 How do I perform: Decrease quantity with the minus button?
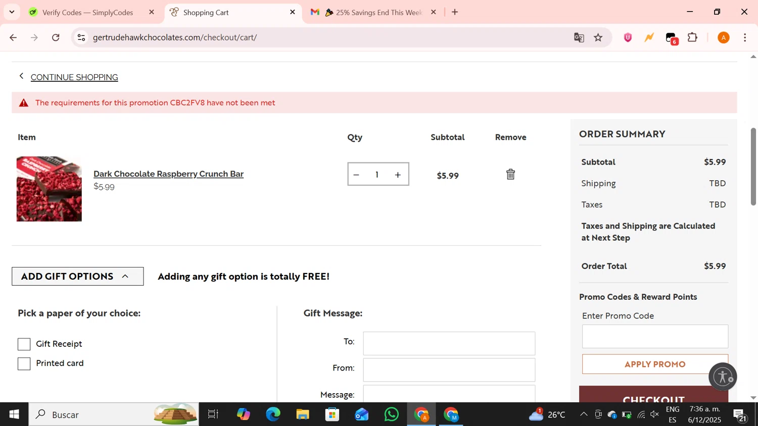[x=356, y=175]
